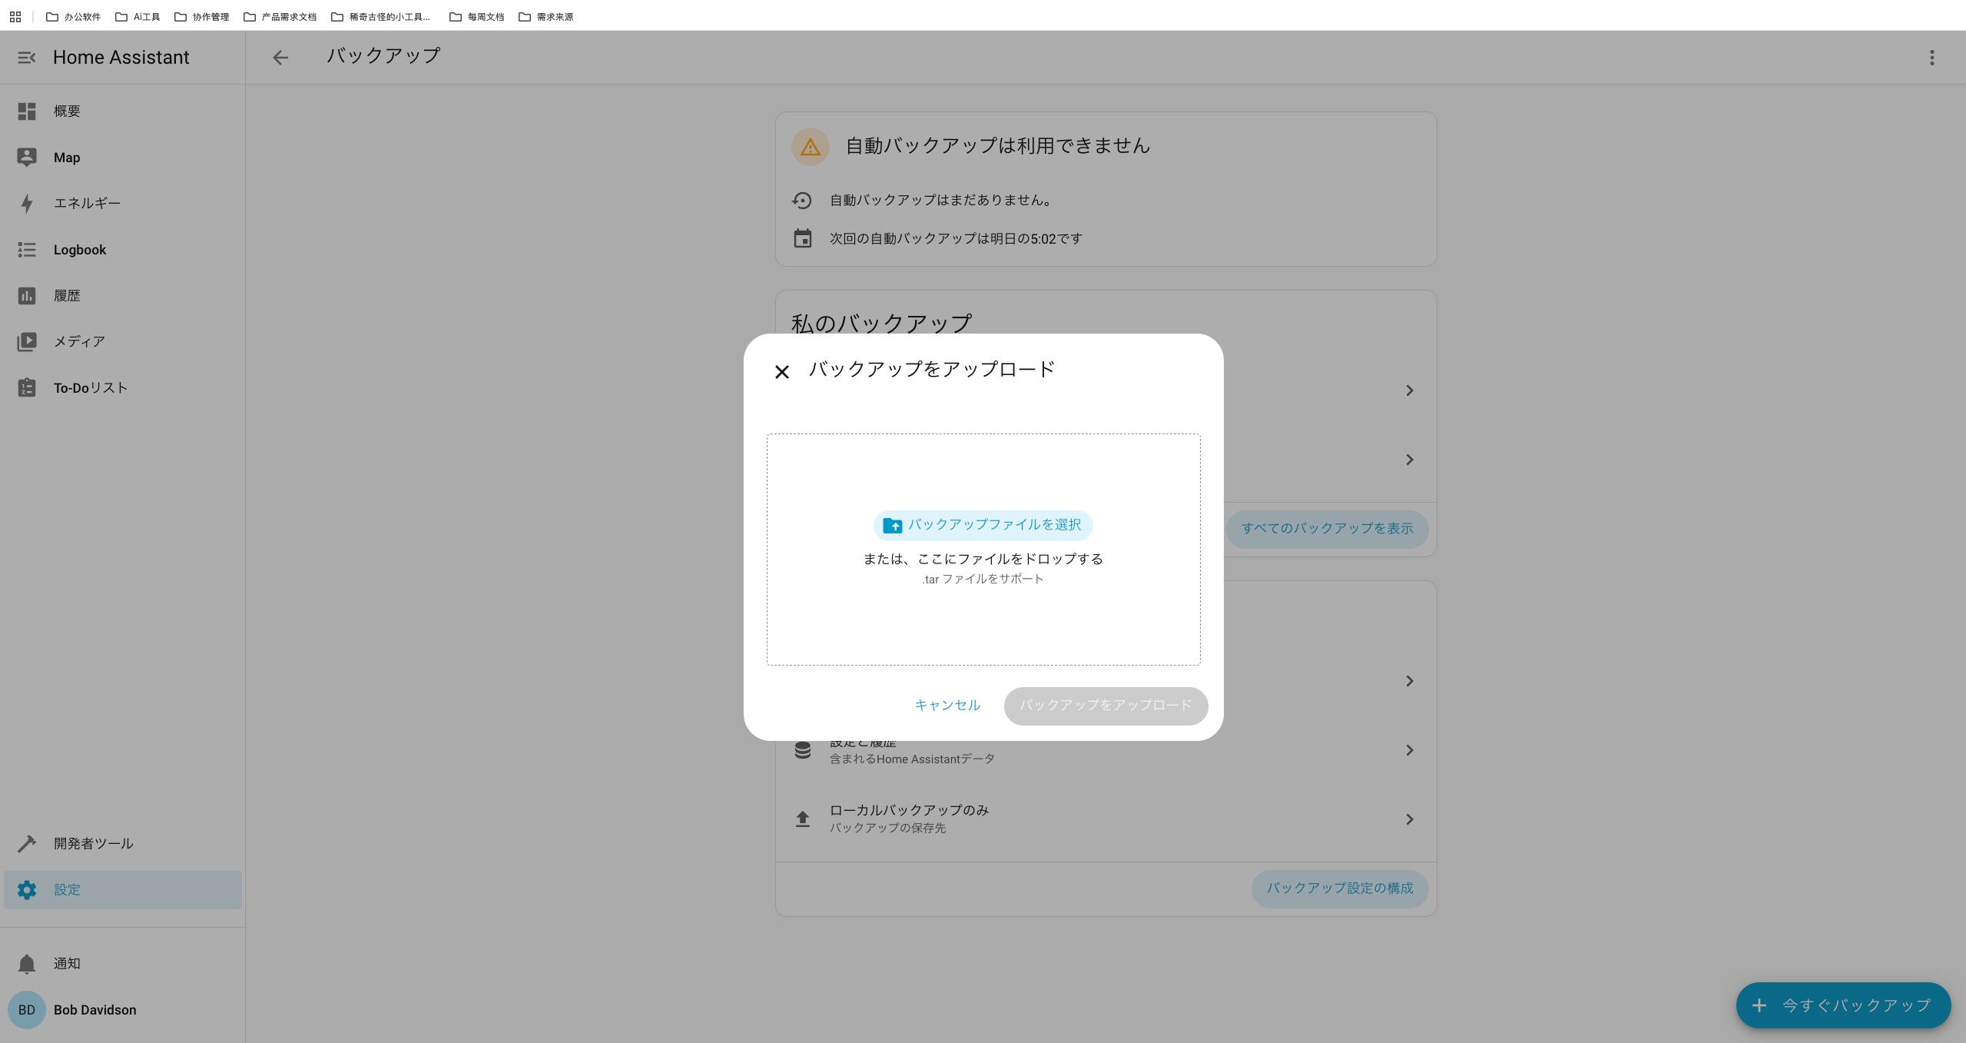Open 設定 settings in the sidebar
Viewport: 1966px width, 1043px height.
click(123, 890)
